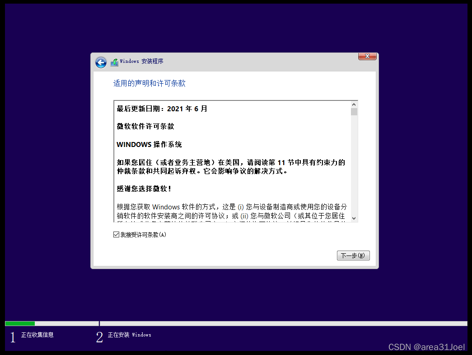The width and height of the screenshot is (472, 355).
Task: Click the license scrollbar down arrow
Action: [354, 218]
